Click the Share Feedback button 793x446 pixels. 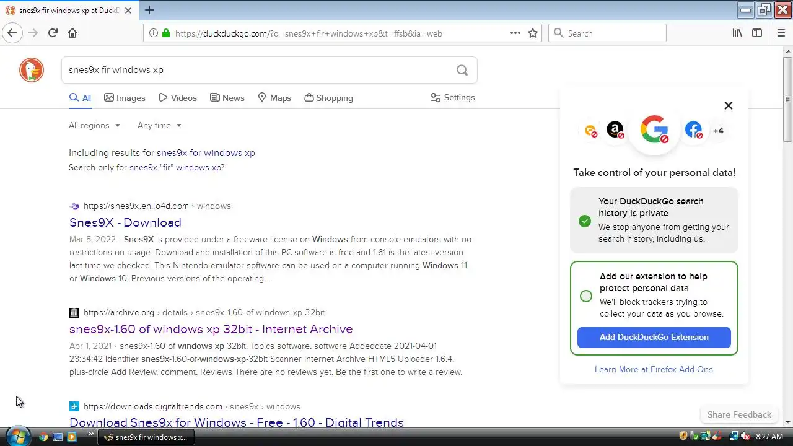pos(739,414)
